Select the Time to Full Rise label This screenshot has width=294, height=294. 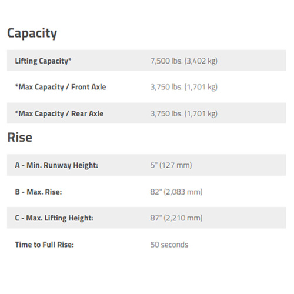click(45, 245)
